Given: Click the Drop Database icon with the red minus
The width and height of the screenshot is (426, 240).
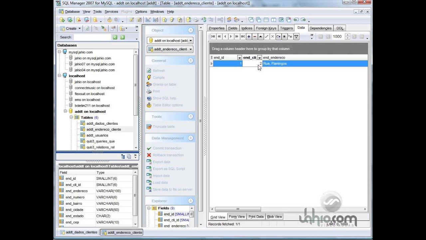Looking at the screenshot, I should tap(79, 20).
